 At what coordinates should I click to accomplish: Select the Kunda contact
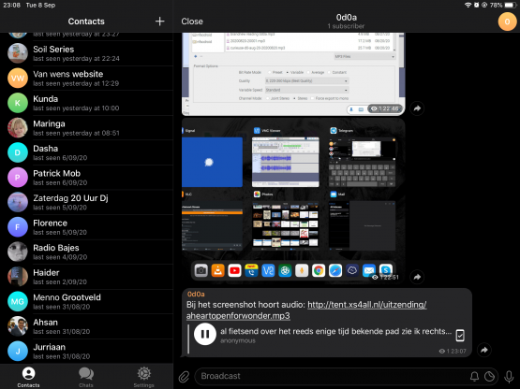[x=86, y=103]
